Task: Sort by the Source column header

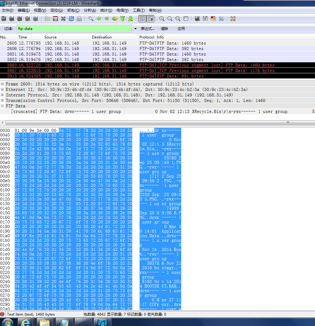Action: 67,37
